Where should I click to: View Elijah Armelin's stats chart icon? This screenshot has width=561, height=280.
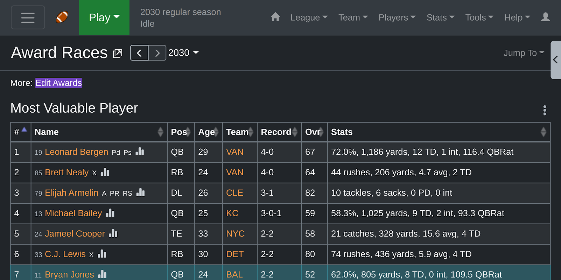pyautogui.click(x=141, y=192)
